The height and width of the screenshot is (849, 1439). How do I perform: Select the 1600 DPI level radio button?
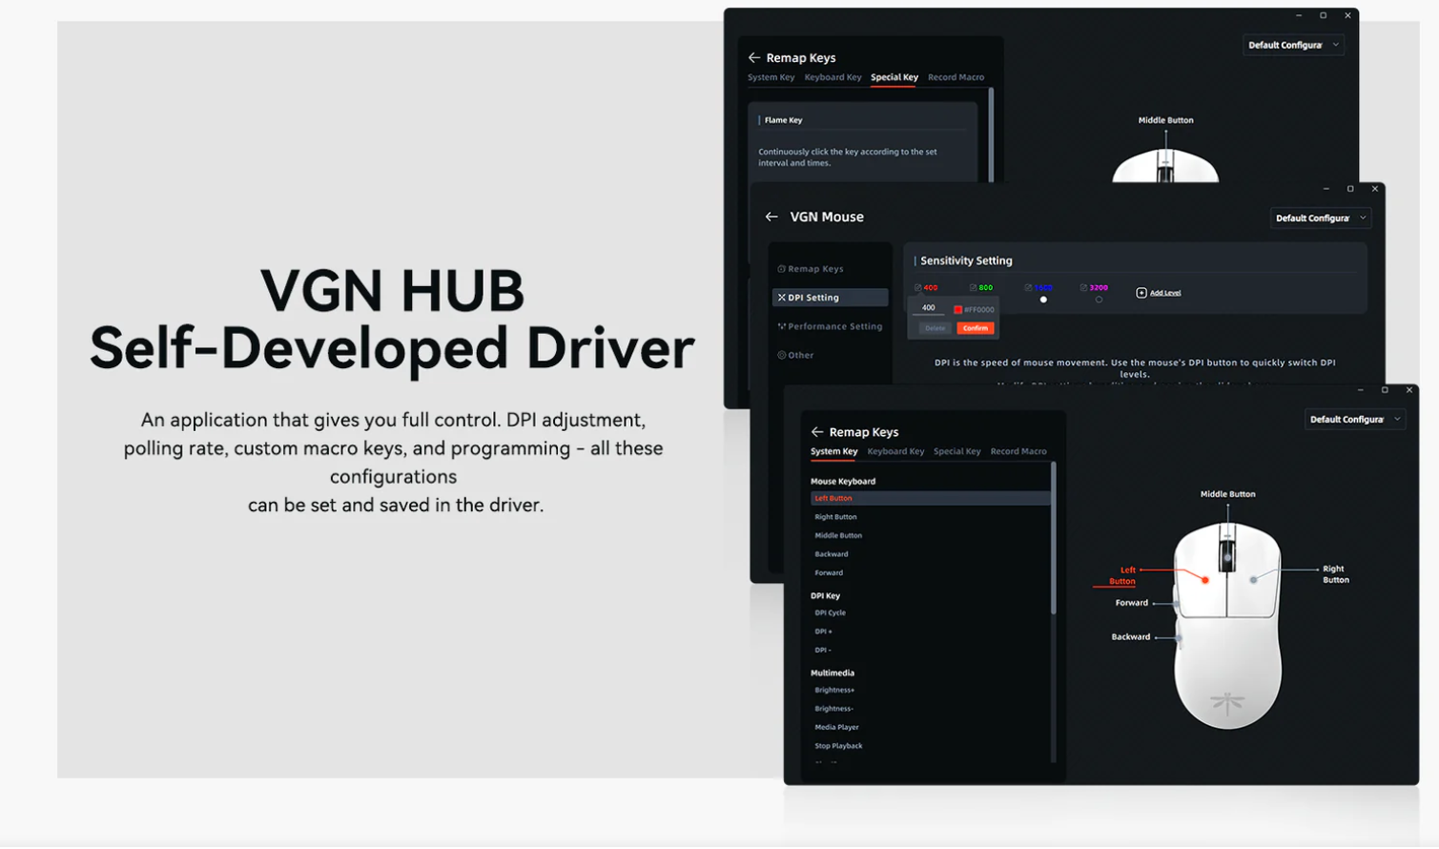[x=1043, y=300]
